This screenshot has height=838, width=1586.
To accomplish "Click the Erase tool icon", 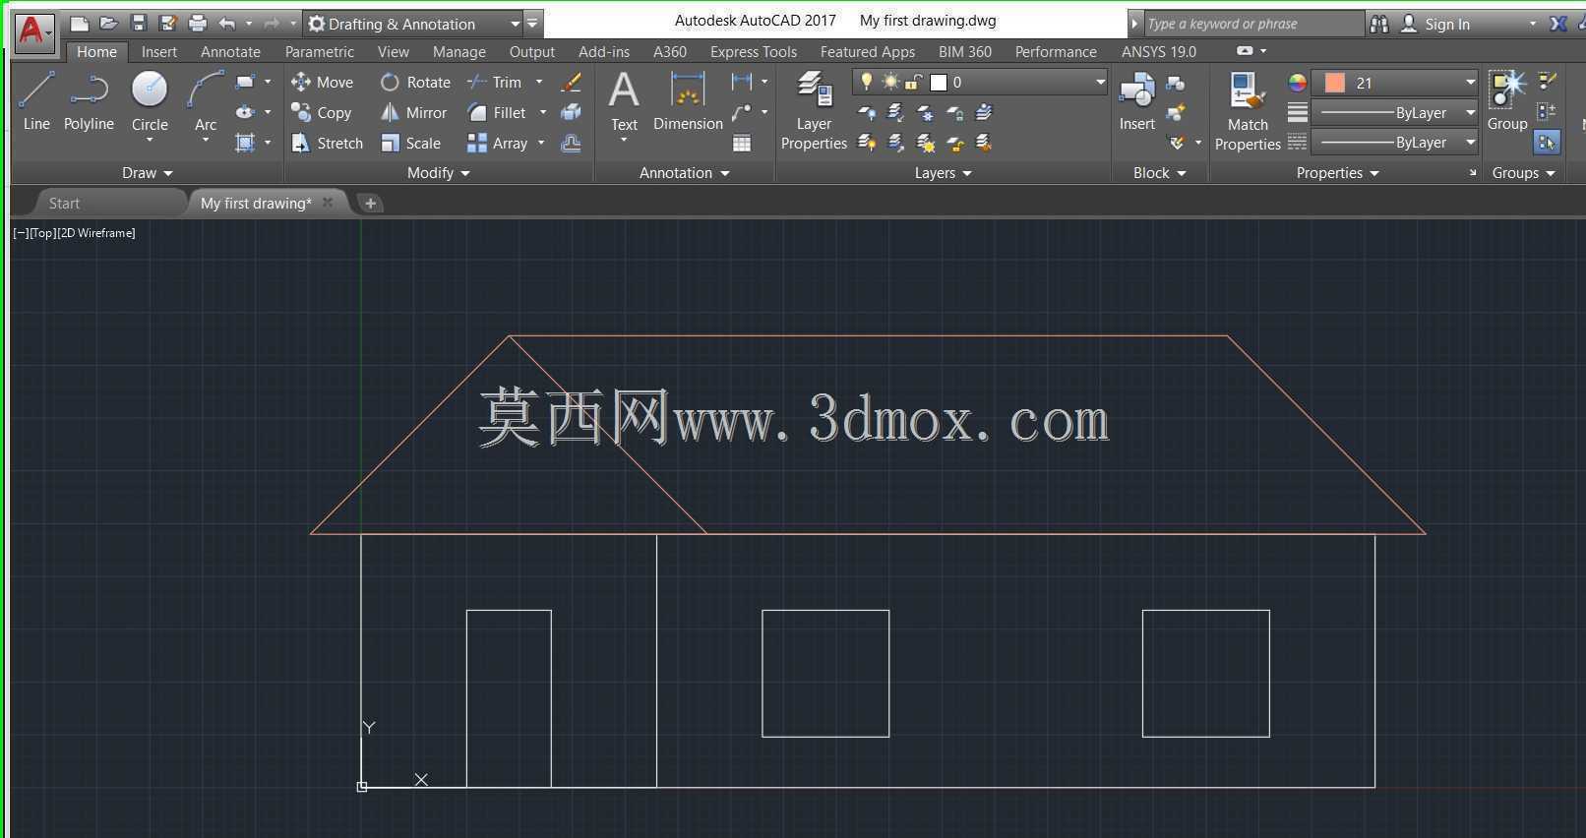I will pyautogui.click(x=571, y=83).
